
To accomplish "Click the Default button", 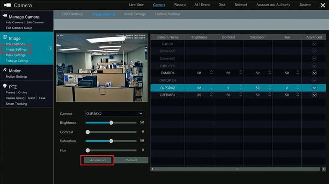I will (131, 160).
